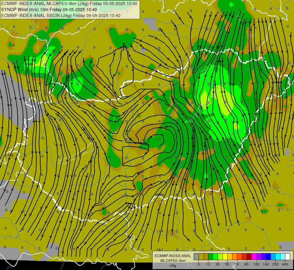Click the legend label 'ECMWF-INDEX-ANAL'
This screenshot has height=270, width=294.
(x=173, y=256)
